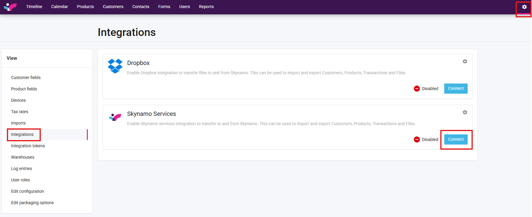Screen dimensions: 532x217
Task: Connect the Skynamo Services integration
Action: 456,139
